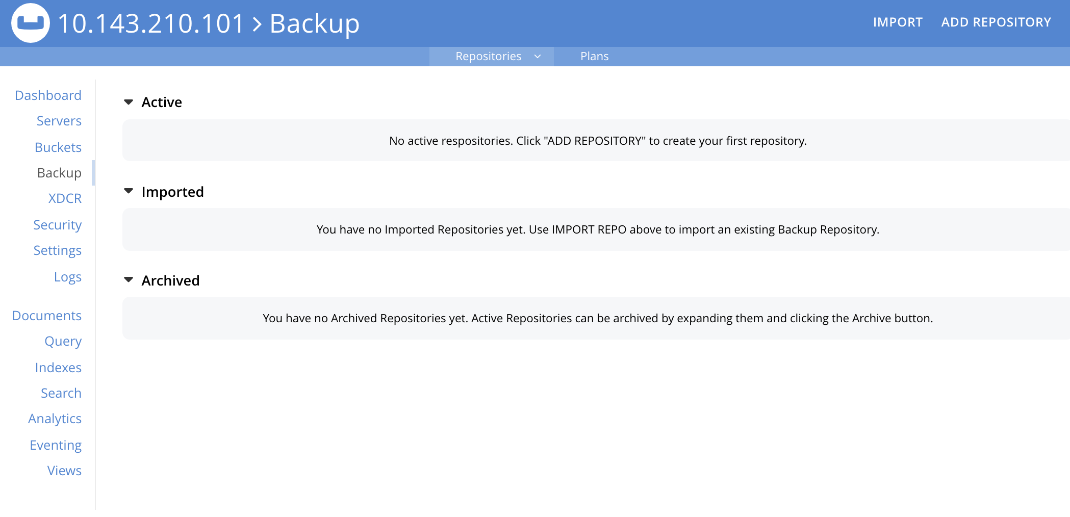The image size is (1070, 517).
Task: Navigate to the Security page
Action: click(57, 224)
